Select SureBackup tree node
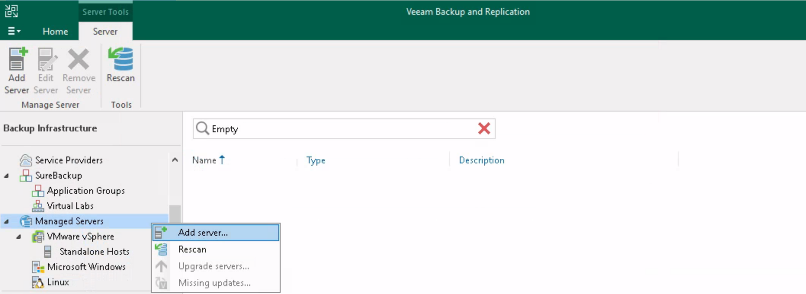The width and height of the screenshot is (806, 294). pyautogui.click(x=58, y=176)
